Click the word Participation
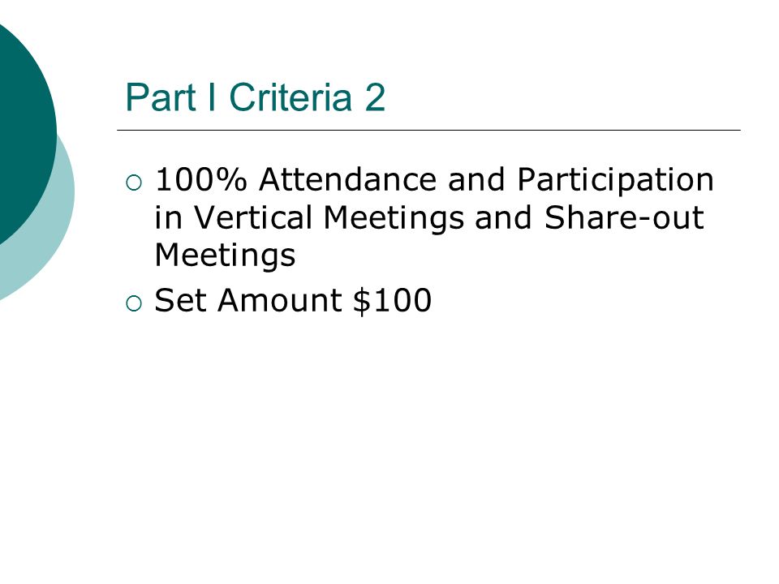The width and height of the screenshot is (779, 584). pos(616,181)
